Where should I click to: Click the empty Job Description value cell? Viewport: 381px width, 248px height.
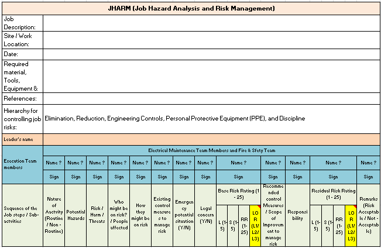point(211,23)
